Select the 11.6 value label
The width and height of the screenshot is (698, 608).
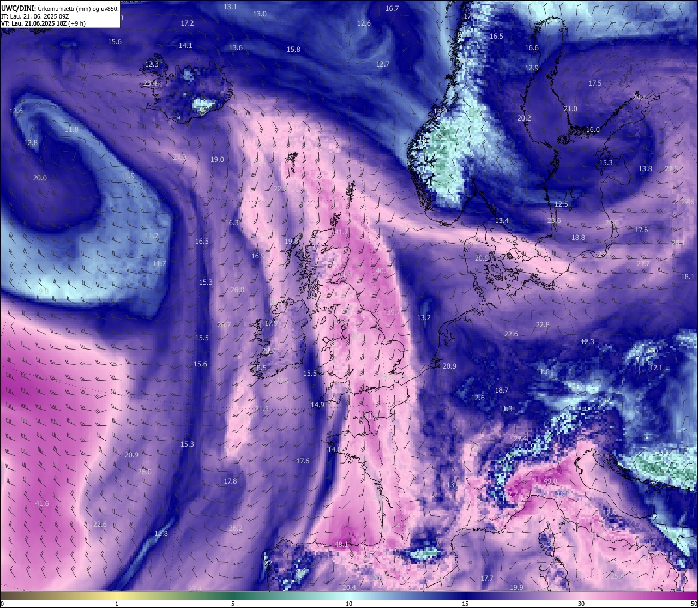pyautogui.click(x=543, y=372)
